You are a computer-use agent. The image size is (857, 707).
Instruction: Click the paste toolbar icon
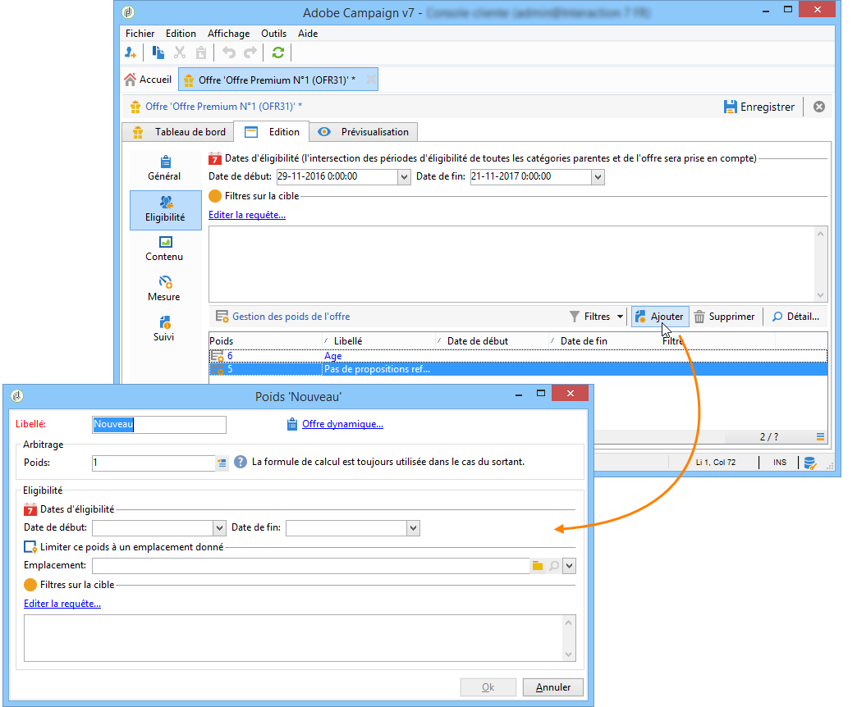tap(201, 52)
